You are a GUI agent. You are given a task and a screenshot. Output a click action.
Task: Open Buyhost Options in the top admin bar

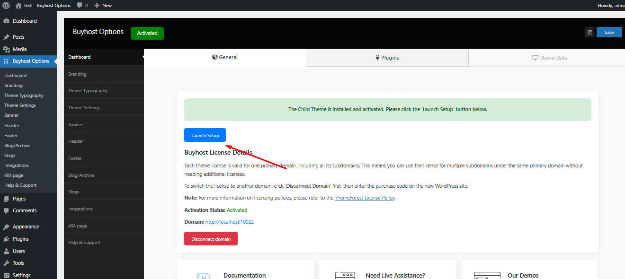click(x=54, y=5)
